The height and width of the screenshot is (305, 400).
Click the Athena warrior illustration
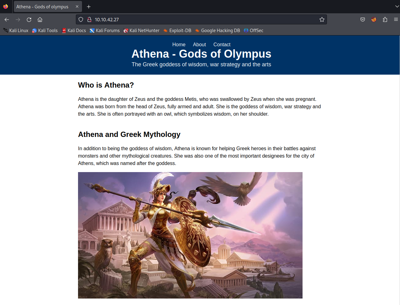[190, 235]
